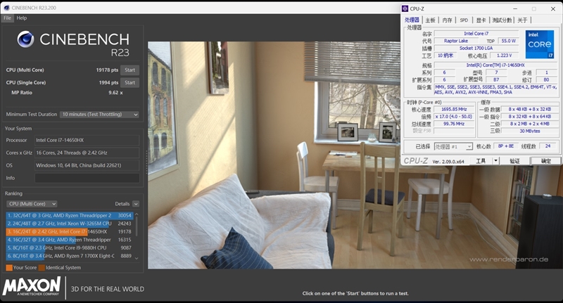The image size is (563, 303).
Task: Click the 总线速度 value 99.76 MHz
Action: [x=454, y=124]
